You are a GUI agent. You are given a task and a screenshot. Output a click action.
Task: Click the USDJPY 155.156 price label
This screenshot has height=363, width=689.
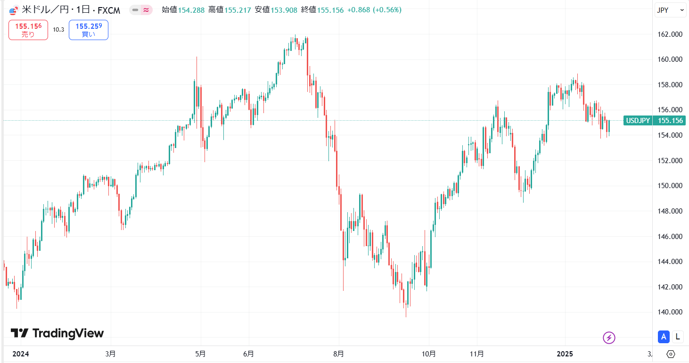(654, 121)
